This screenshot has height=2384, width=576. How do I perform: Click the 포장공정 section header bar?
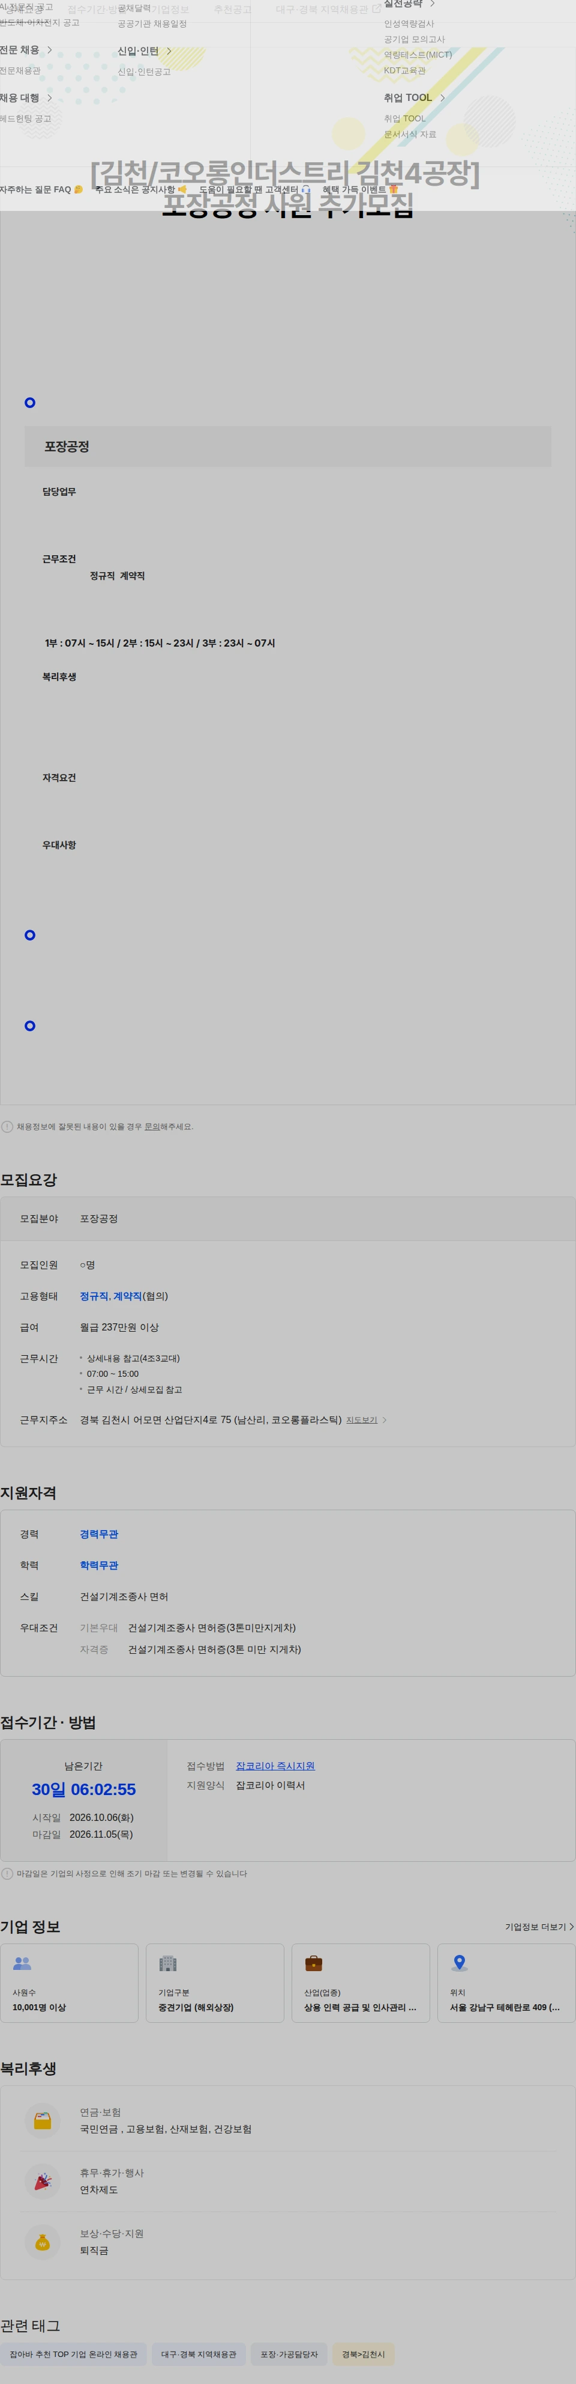click(287, 446)
